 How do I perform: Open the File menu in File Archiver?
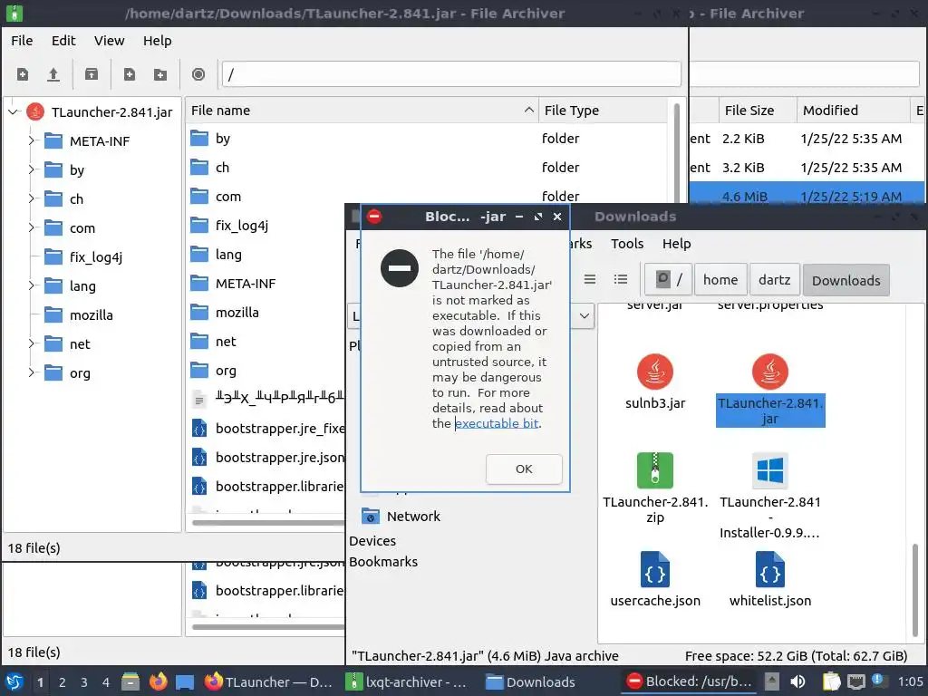click(x=22, y=41)
